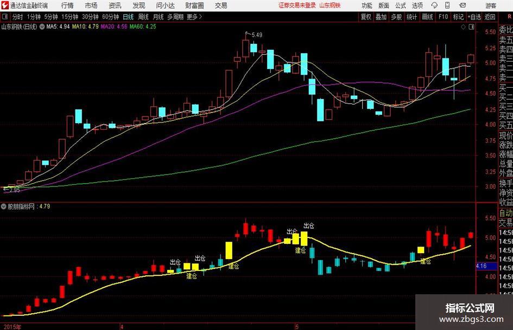
Task: Add stock via +自选 button
Action: click(474, 17)
